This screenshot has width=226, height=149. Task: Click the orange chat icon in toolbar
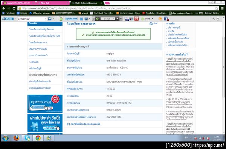pyautogui.click(x=160, y=18)
